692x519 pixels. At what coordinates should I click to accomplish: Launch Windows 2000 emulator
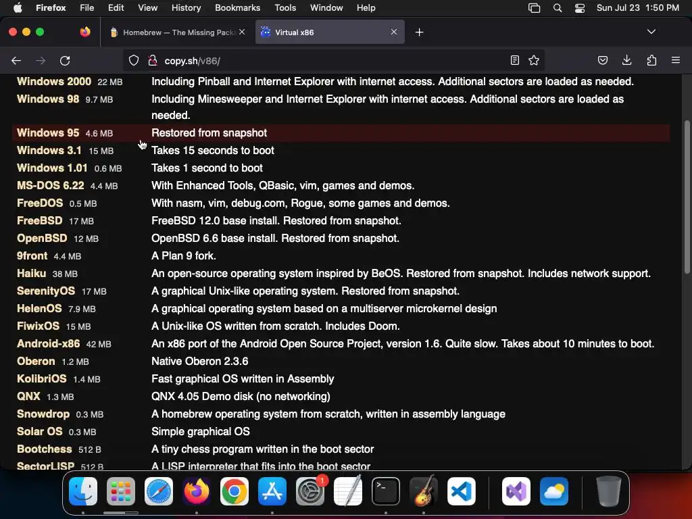coord(54,82)
